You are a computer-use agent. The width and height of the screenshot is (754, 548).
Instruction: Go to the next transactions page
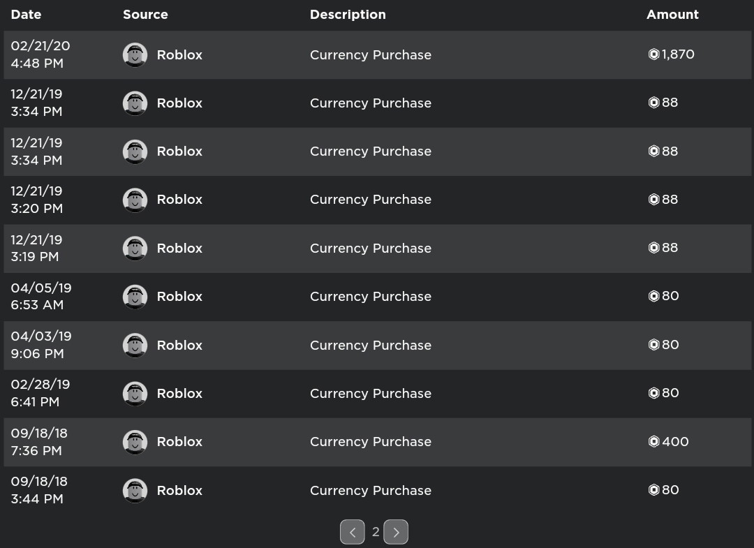coord(396,532)
